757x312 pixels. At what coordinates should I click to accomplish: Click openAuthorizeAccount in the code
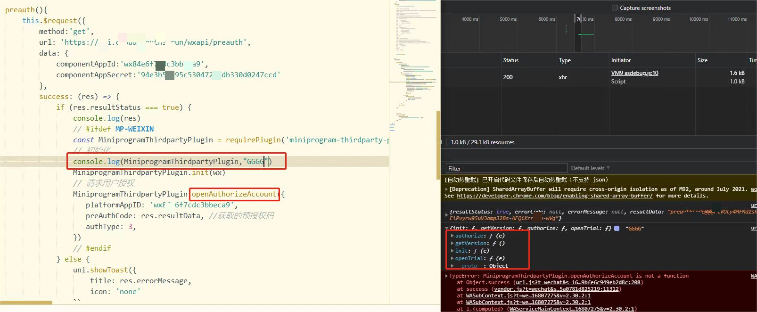[x=234, y=194]
